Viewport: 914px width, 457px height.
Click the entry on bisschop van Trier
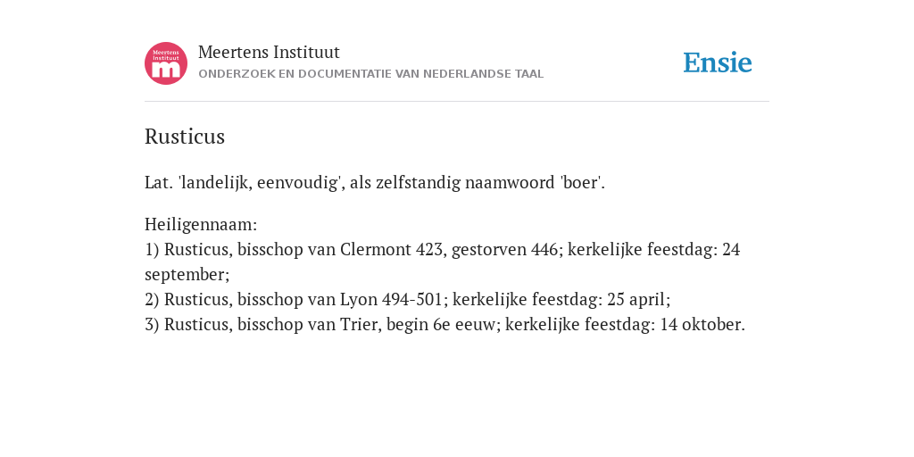[445, 325]
